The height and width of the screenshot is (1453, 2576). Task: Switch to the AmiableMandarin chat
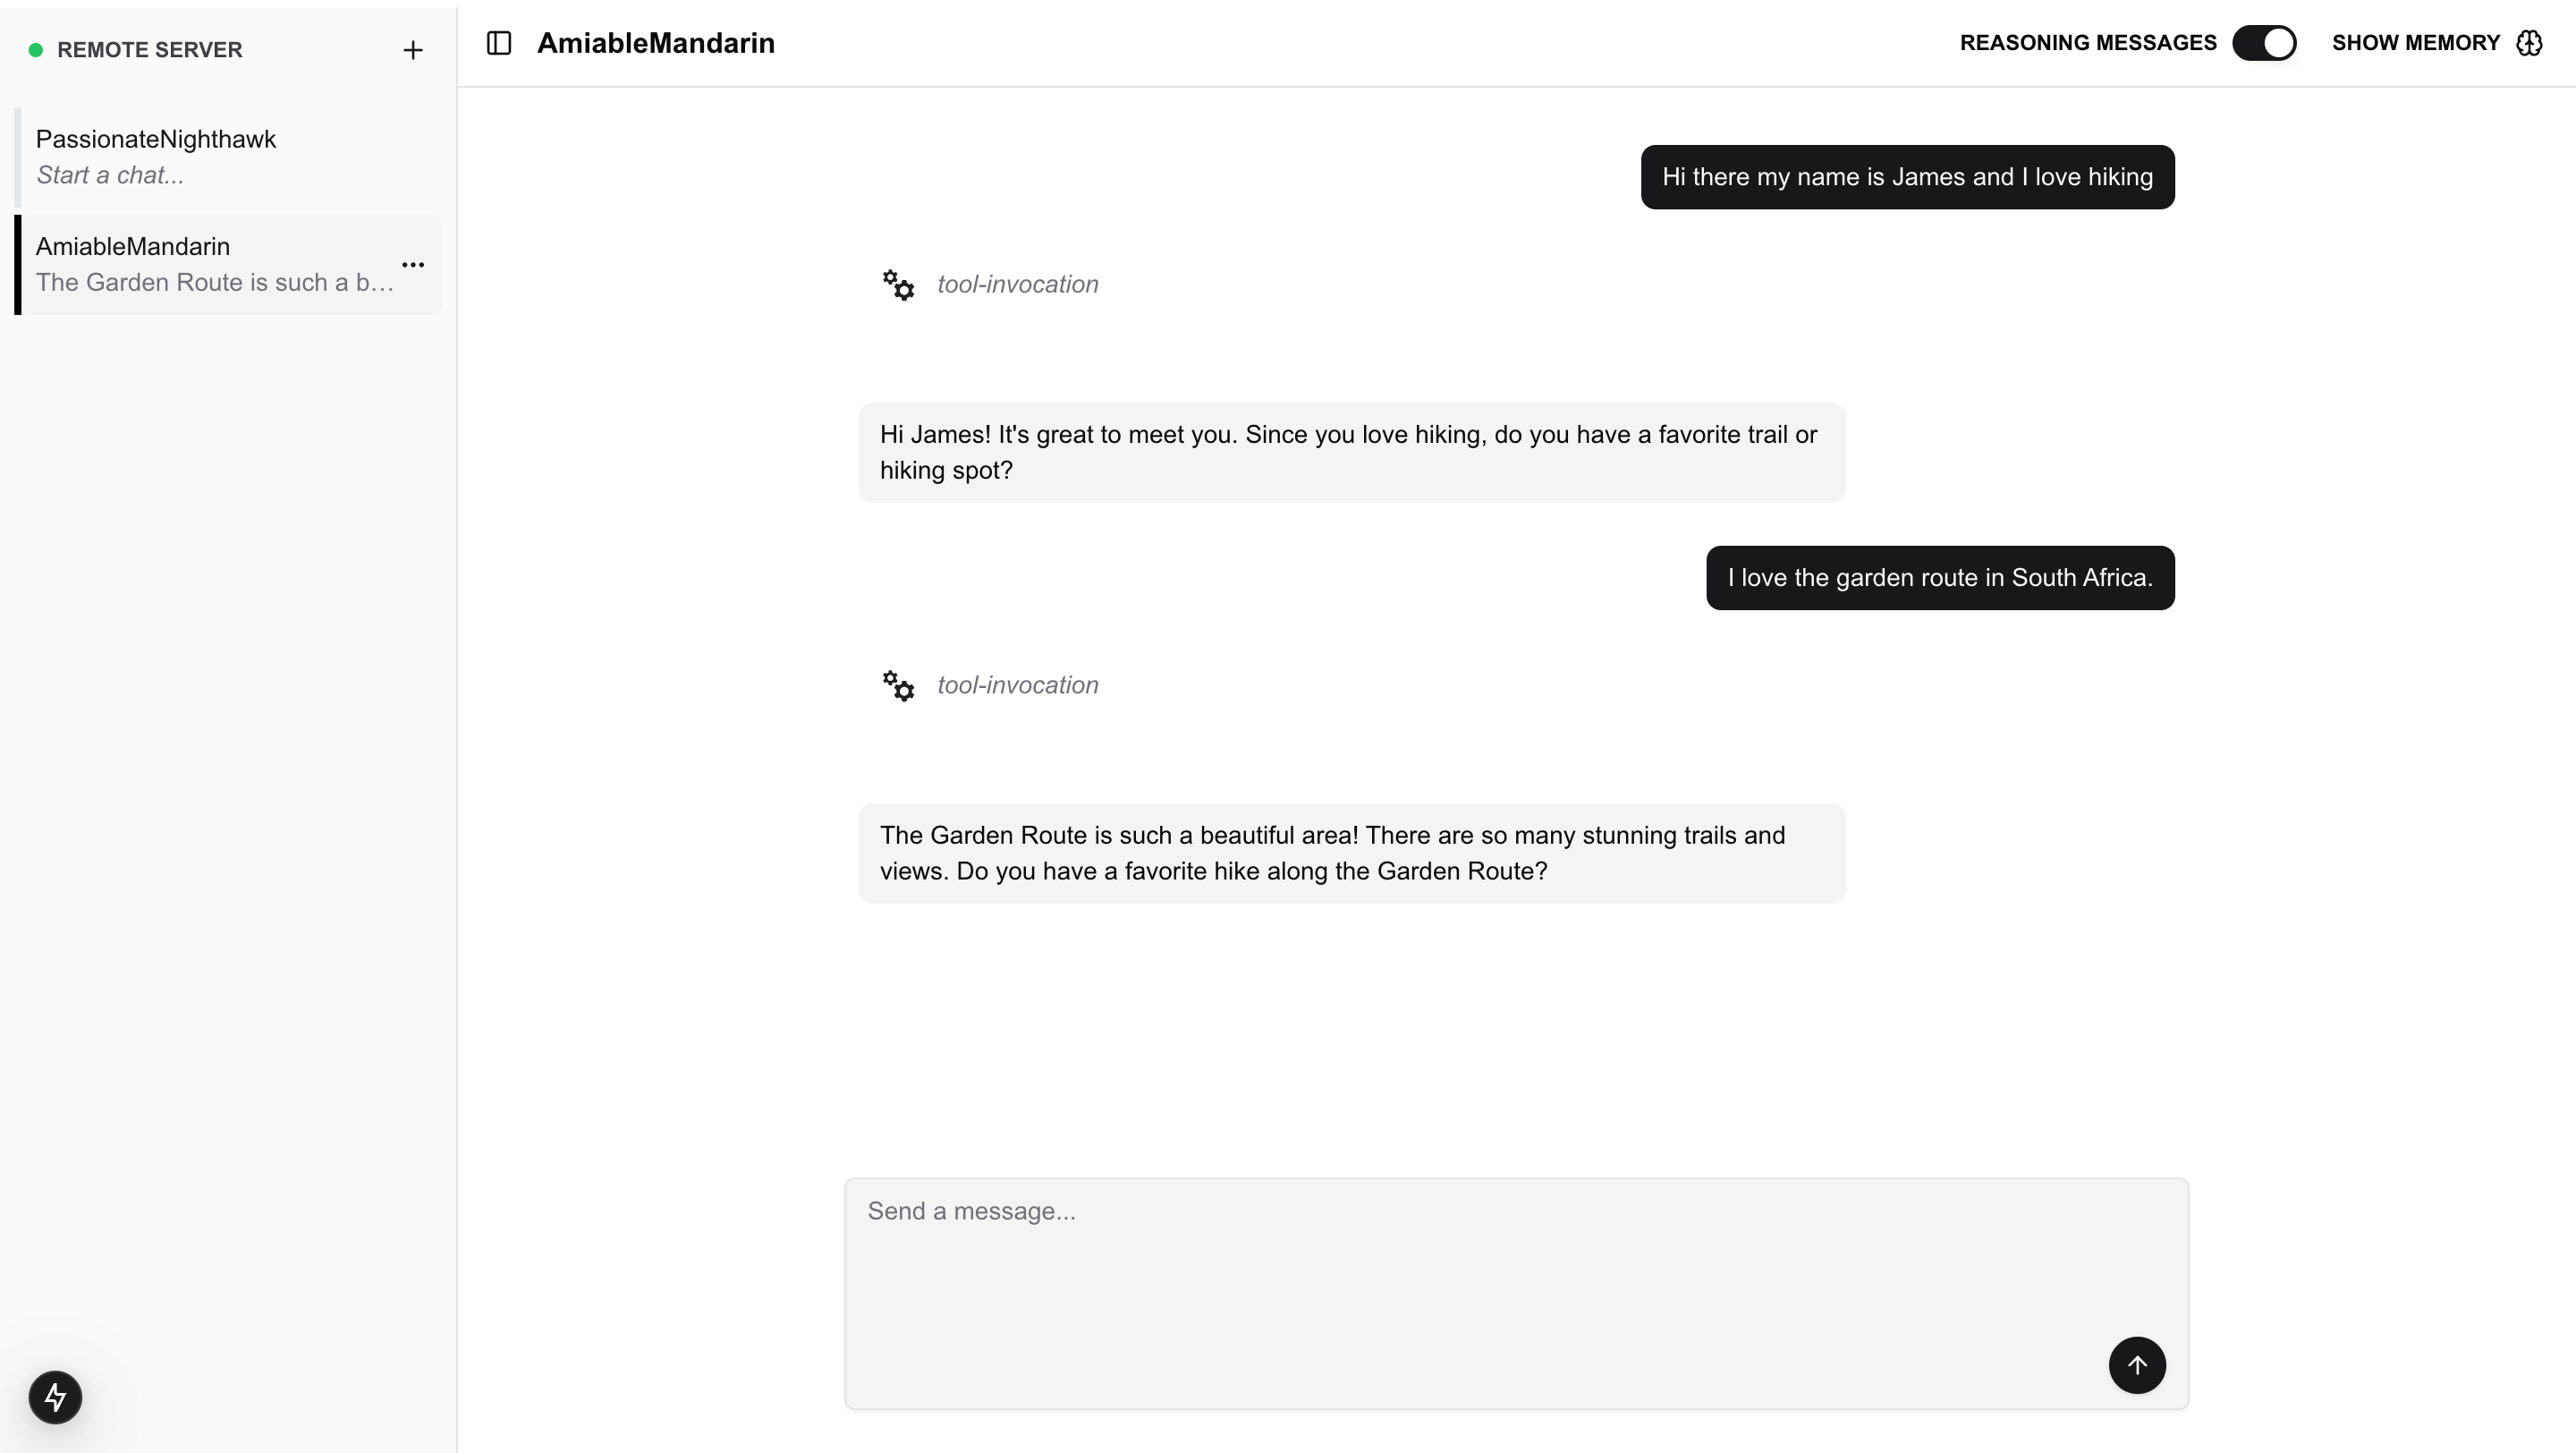[x=200, y=263]
